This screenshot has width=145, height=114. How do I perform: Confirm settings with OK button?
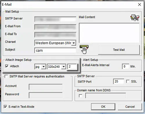point(103,106)
